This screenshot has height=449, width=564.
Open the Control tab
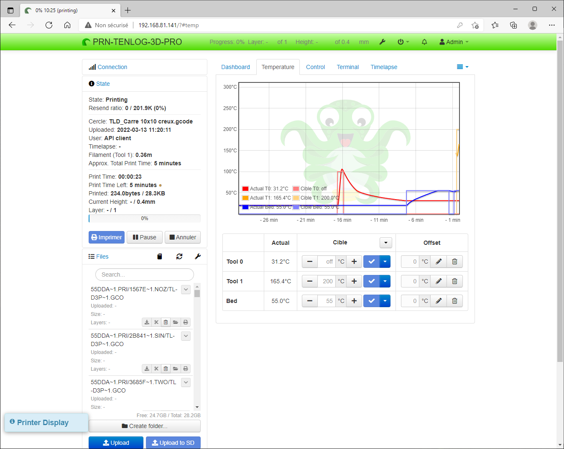coord(316,67)
